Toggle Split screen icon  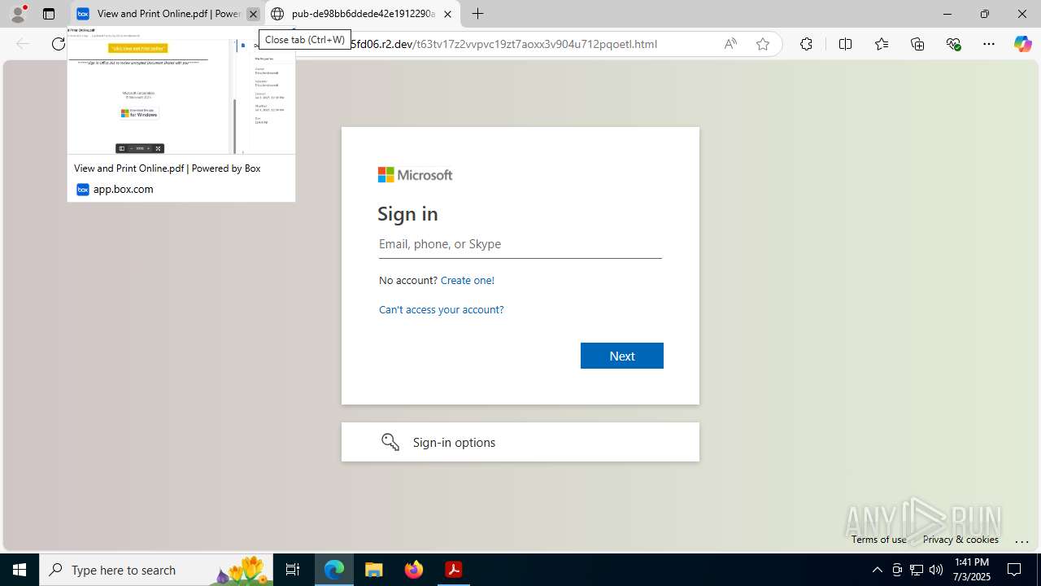(845, 44)
